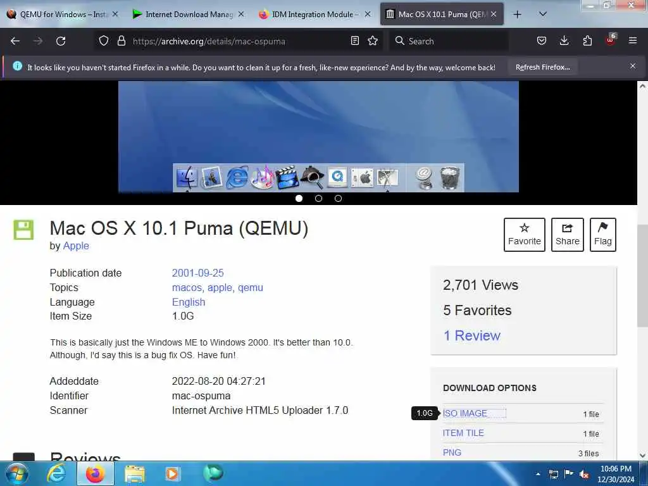Image resolution: width=648 pixels, height=486 pixels.
Task: Click the green globe taskbar application icon
Action: [213, 473]
